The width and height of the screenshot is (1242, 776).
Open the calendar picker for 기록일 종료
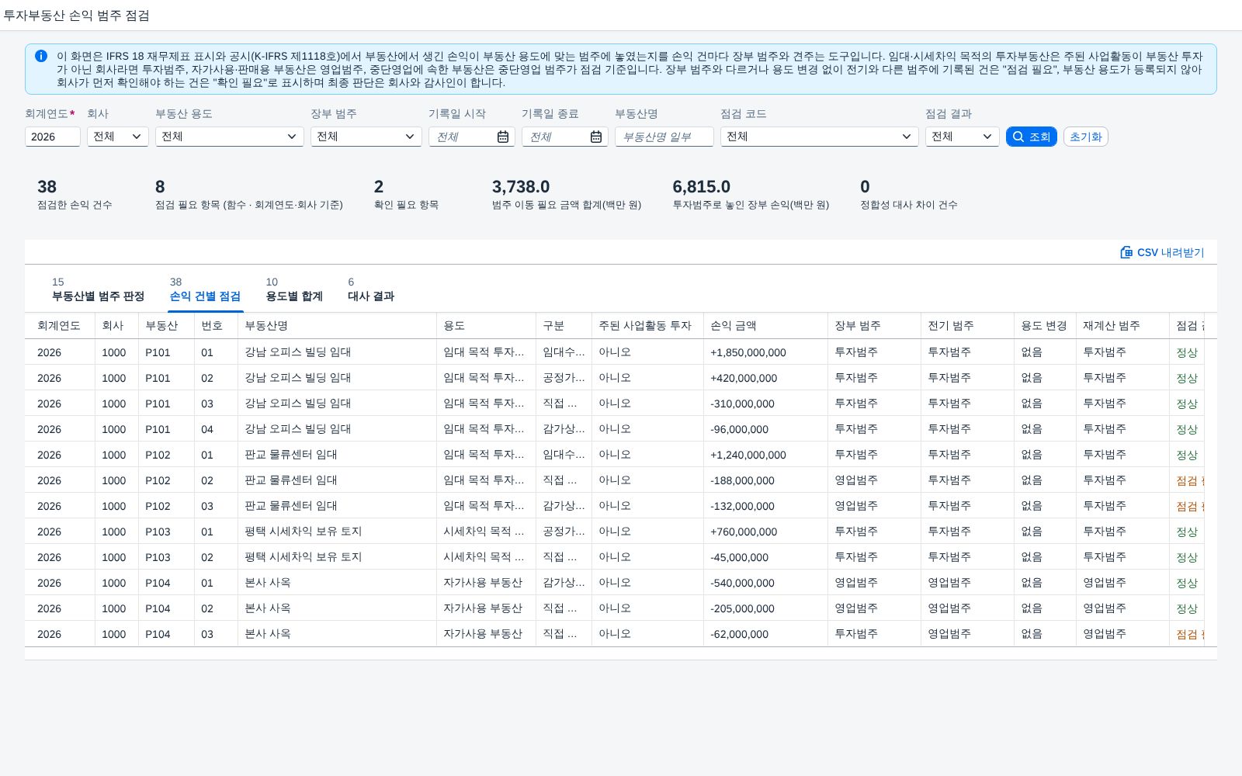tap(596, 137)
